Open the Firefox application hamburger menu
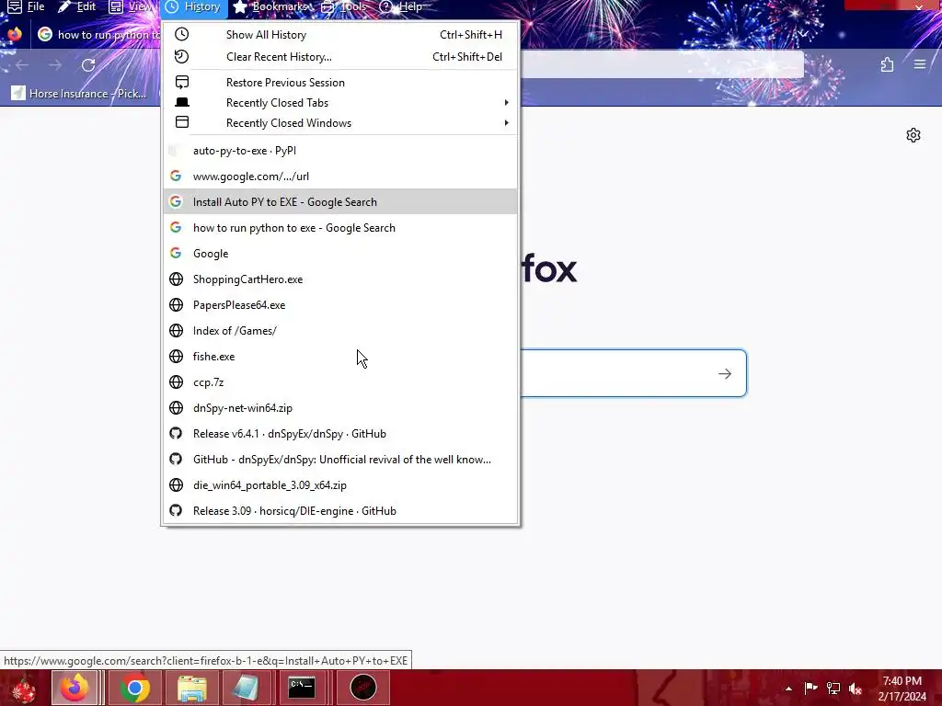 pos(920,64)
